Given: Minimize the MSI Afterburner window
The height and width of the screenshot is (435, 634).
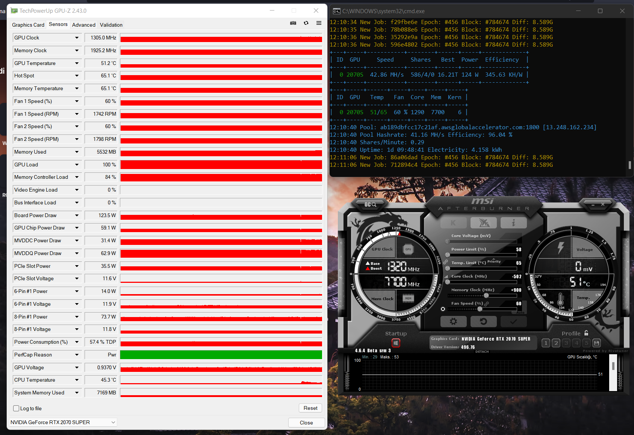Looking at the screenshot, I should tap(593, 205).
